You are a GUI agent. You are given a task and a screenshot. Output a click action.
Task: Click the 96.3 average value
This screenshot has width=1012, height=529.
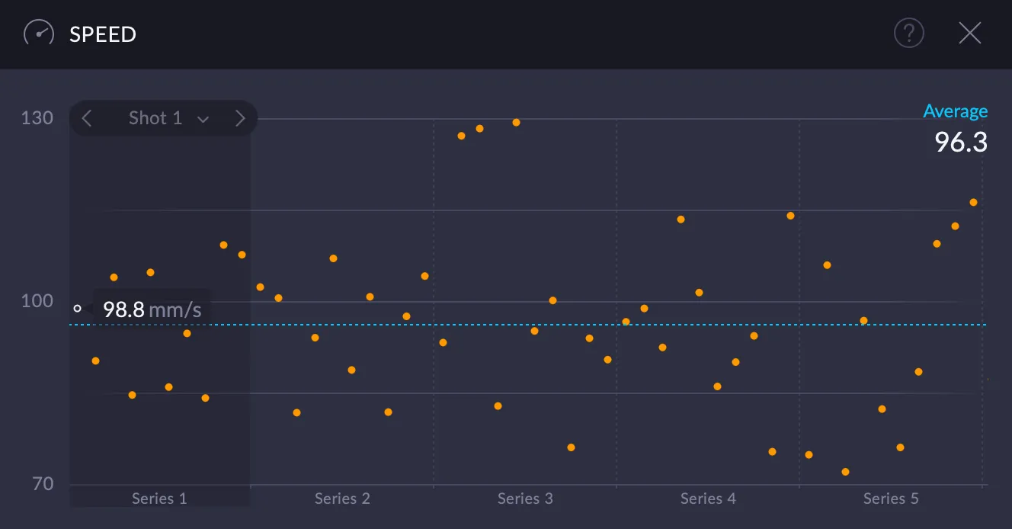pyautogui.click(x=961, y=143)
